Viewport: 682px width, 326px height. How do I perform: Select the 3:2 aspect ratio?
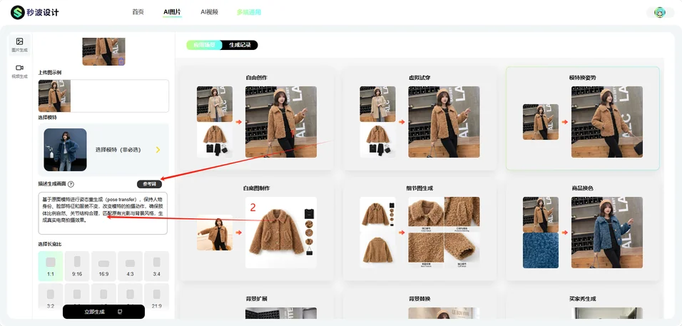tap(51, 297)
